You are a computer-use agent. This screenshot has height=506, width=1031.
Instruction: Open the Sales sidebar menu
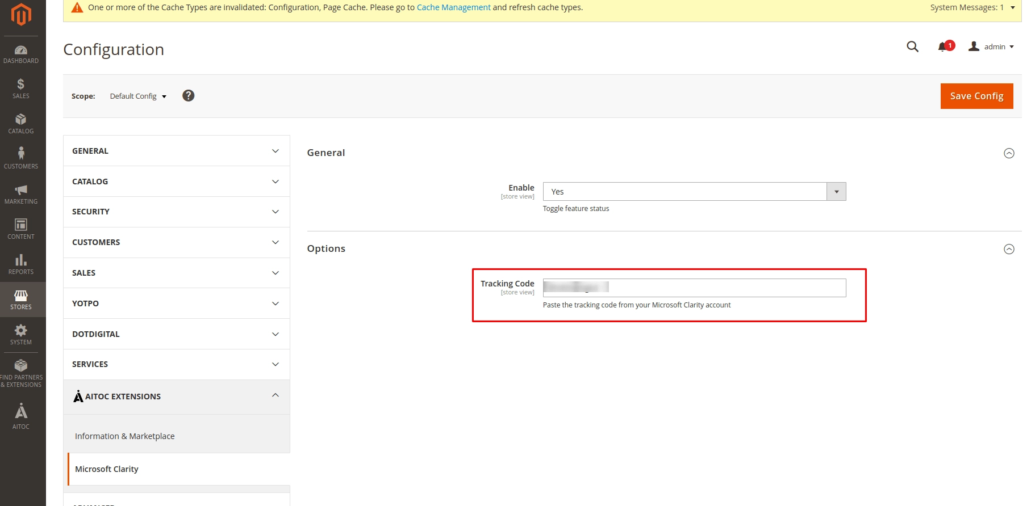click(21, 89)
